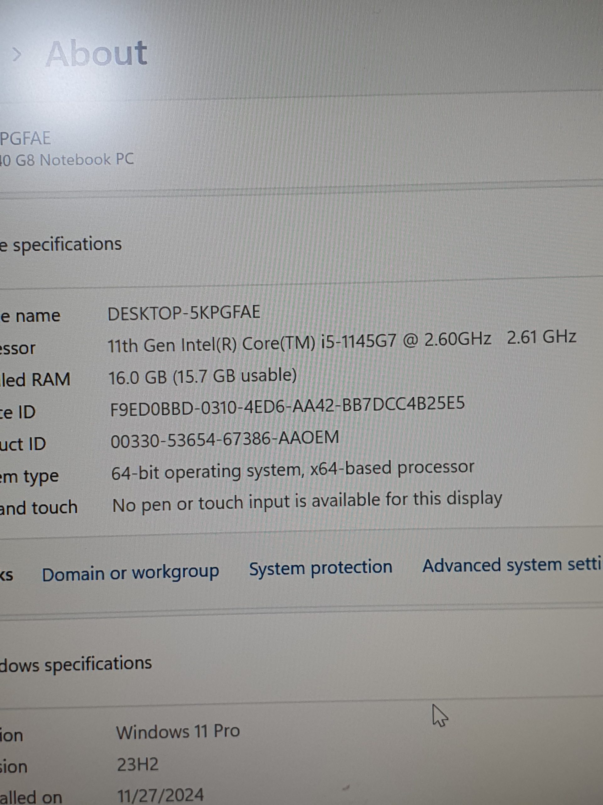Open Advanced system settings link

tap(513, 565)
